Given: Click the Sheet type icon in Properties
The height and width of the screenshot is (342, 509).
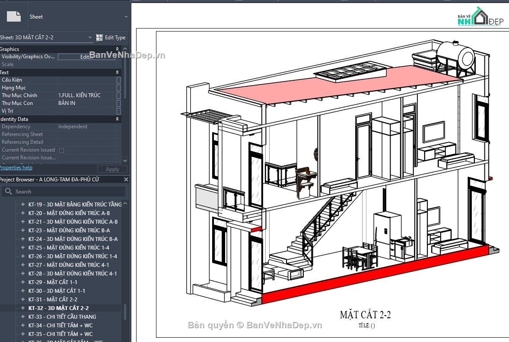Looking at the screenshot, I should click(14, 16).
